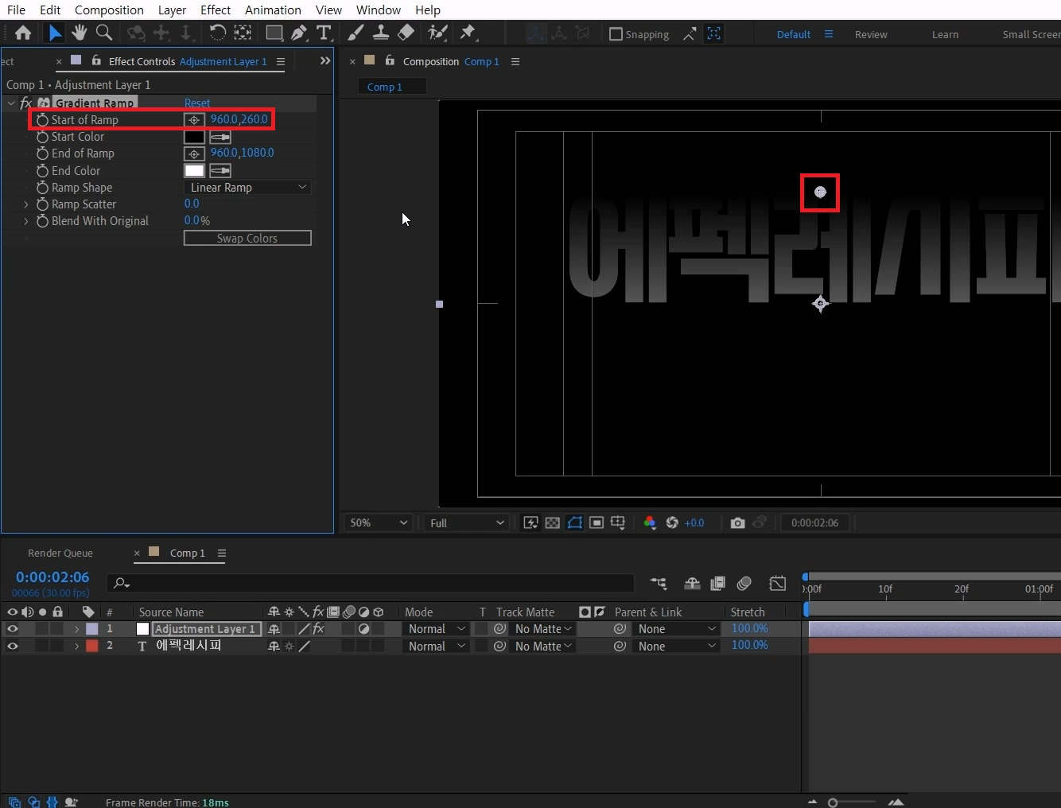1061x808 pixels.
Task: Reset exposure icon in viewer footer
Action: click(x=672, y=522)
